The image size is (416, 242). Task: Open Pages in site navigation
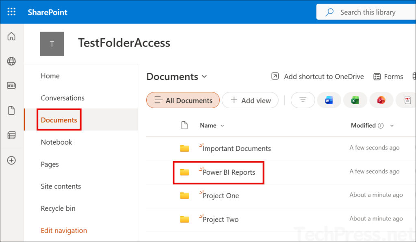[x=50, y=165]
